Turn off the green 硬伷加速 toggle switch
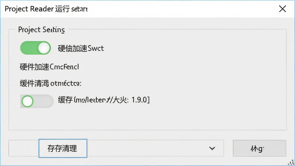The height and width of the screenshot is (166, 295). tap(35, 48)
